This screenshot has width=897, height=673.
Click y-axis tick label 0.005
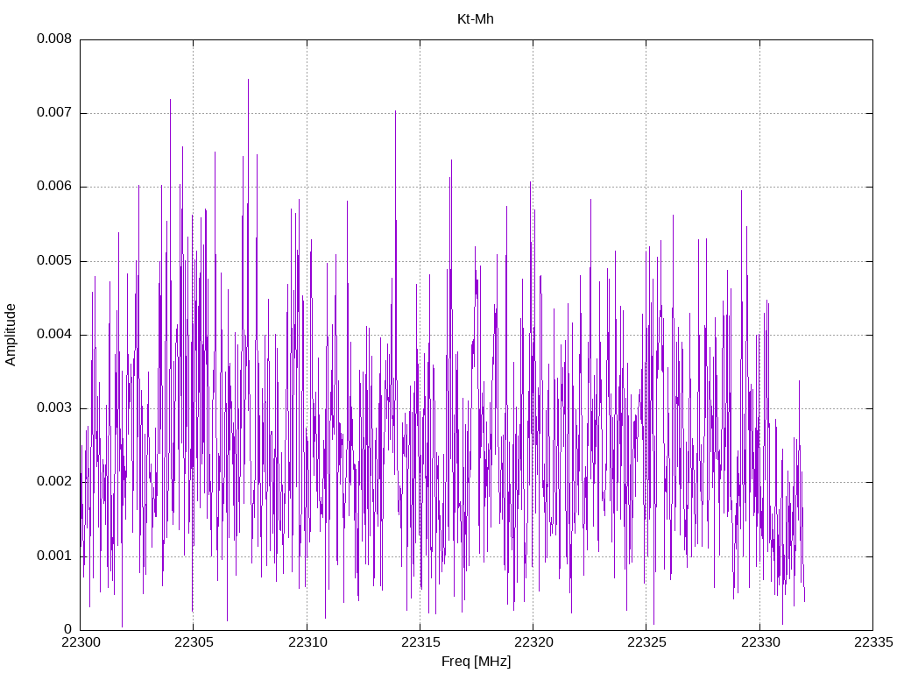pos(54,260)
